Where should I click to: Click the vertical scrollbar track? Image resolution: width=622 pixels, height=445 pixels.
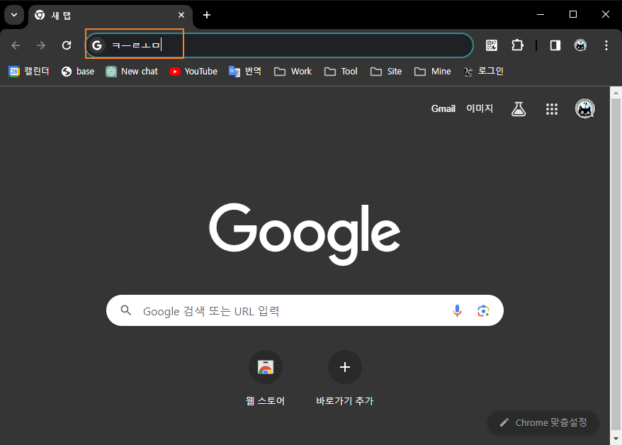(x=616, y=266)
